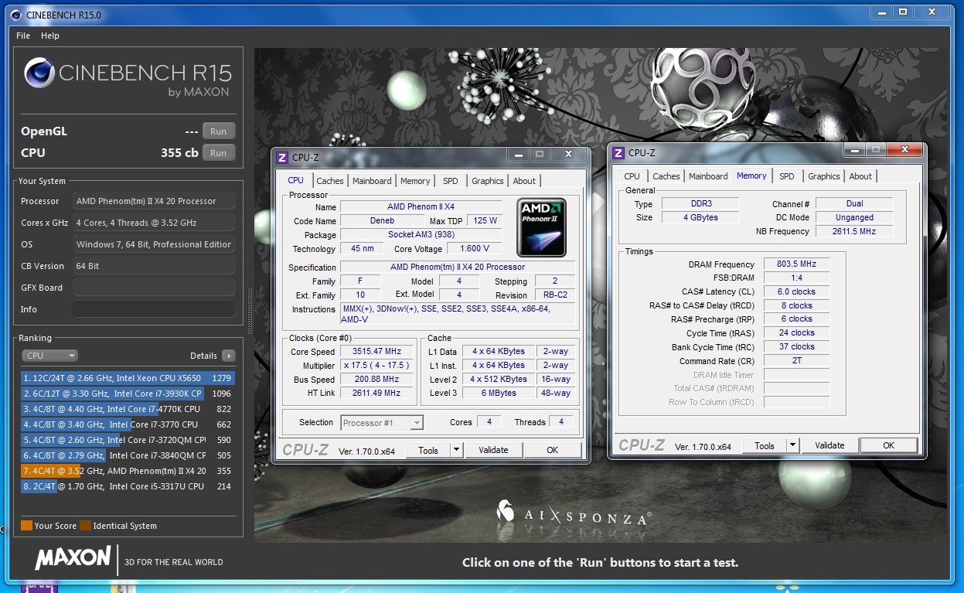Open the Help menu in Cinebench
This screenshot has width=964, height=593.
point(50,36)
